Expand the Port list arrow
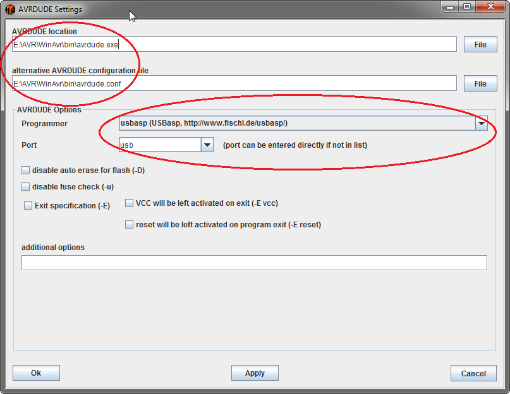 (207, 145)
